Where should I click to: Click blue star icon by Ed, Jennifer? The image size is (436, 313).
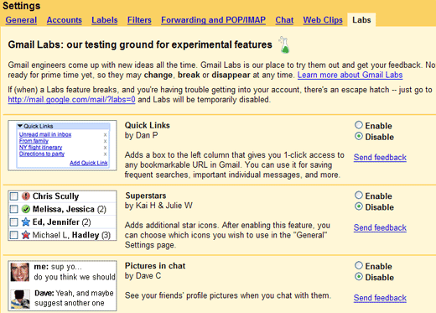click(26, 222)
